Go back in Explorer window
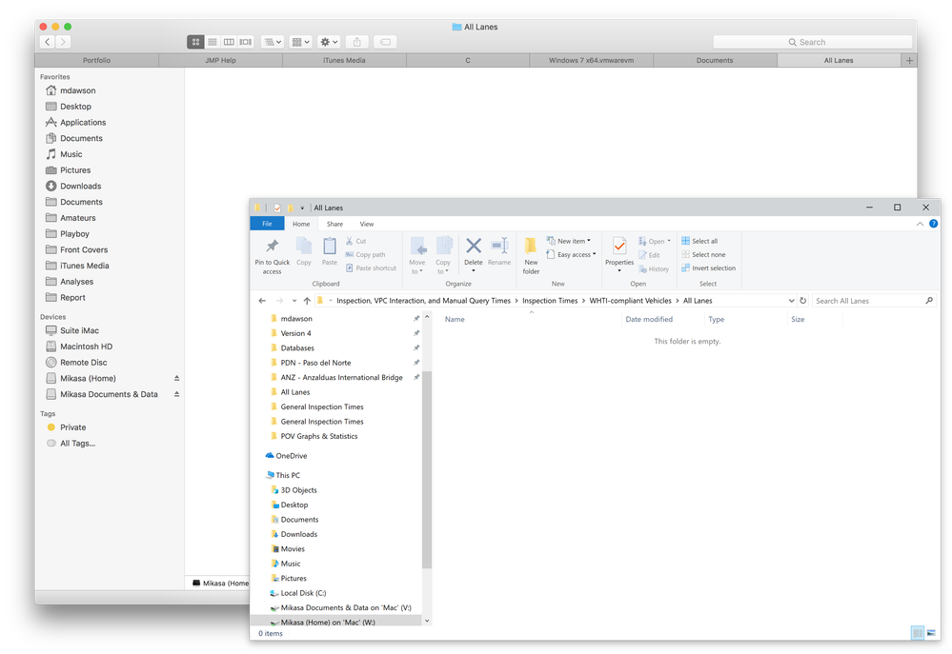This screenshot has width=952, height=654. pos(262,300)
